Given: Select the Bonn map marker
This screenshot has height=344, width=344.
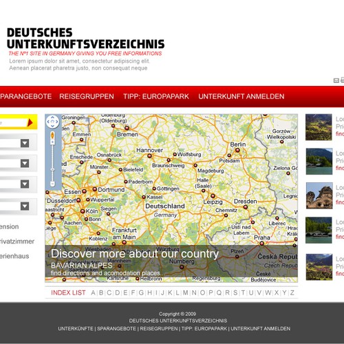Looking at the screenshot, I should point(86,219).
